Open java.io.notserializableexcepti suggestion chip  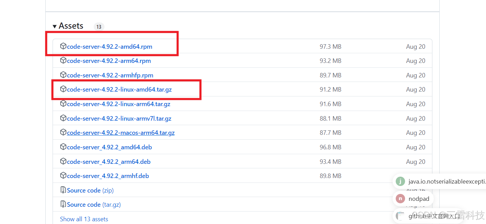tap(440, 181)
